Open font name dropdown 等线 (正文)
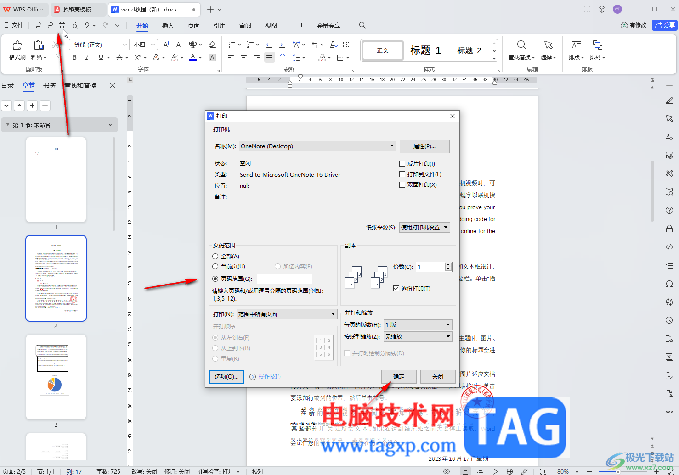Image resolution: width=679 pixels, height=475 pixels. coord(124,45)
